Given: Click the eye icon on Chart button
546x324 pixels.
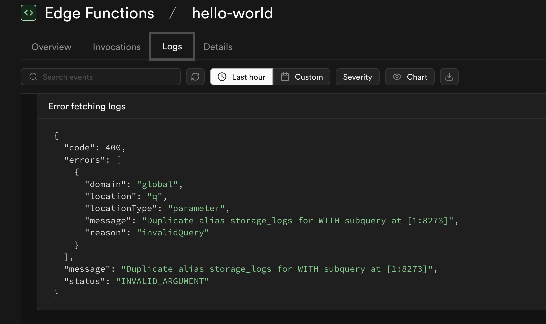Looking at the screenshot, I should (397, 77).
